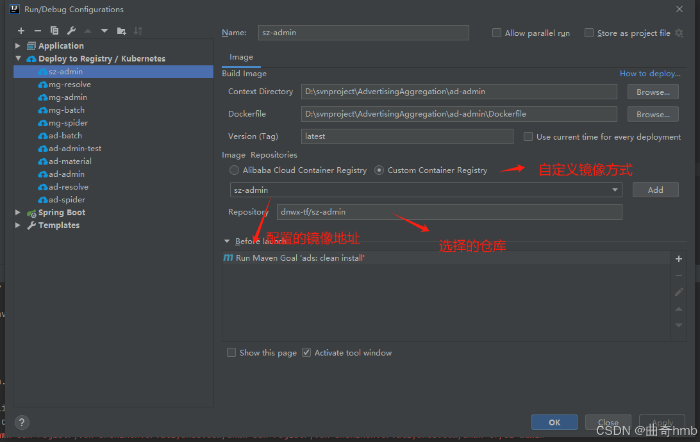Click Add button next to registry dropdown

click(655, 190)
